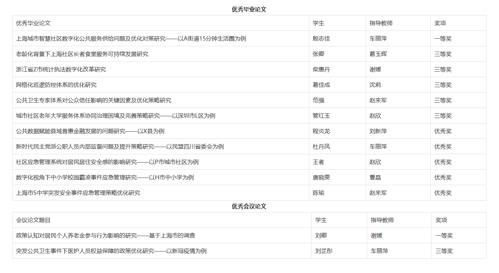Select student name 葛佳成
Screen dimensions: 499x273
click(x=321, y=85)
